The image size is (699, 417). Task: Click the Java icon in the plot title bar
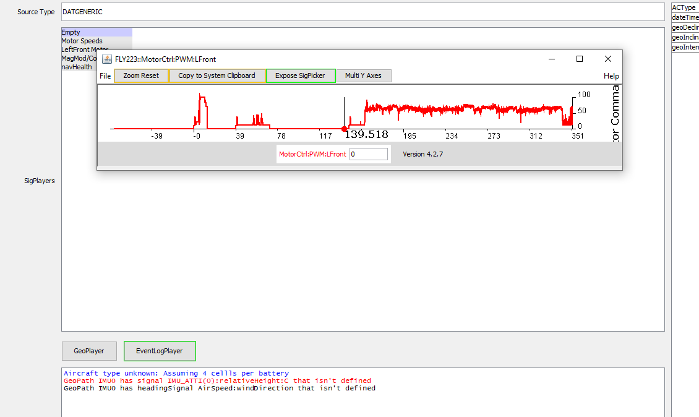click(x=107, y=59)
